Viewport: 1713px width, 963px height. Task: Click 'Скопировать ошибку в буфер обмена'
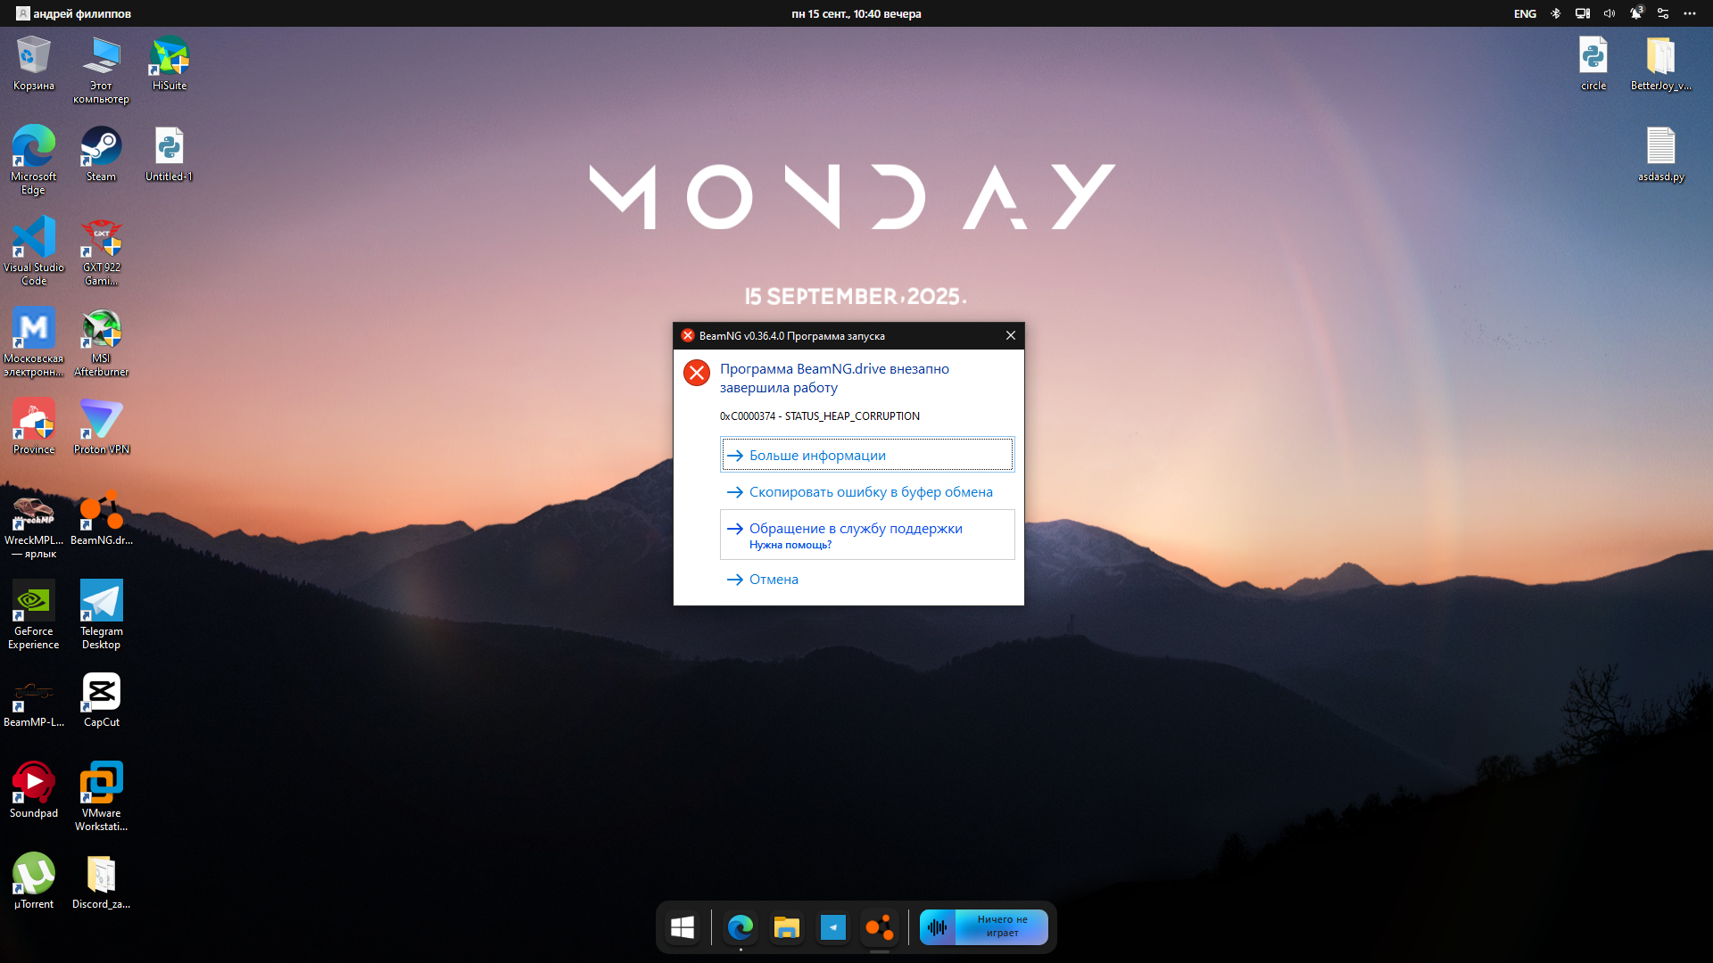point(870,492)
